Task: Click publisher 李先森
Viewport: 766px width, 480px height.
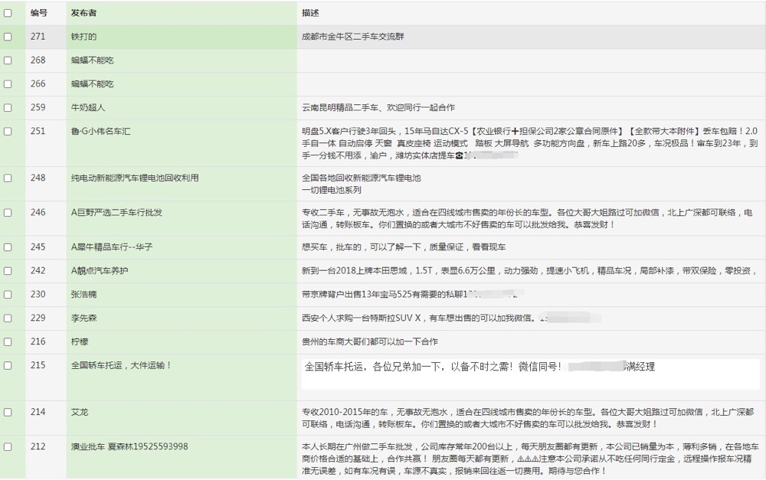Action: (83, 318)
